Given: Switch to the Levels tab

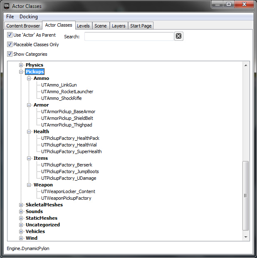Looking at the screenshot, I should tap(83, 26).
